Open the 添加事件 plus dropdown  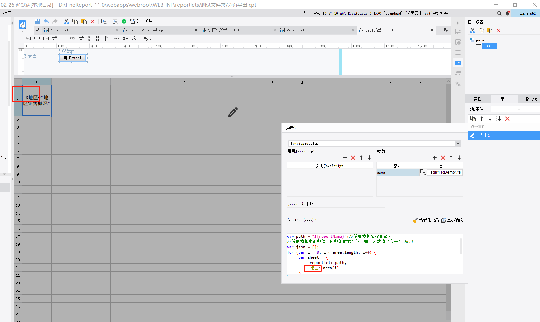(516, 109)
